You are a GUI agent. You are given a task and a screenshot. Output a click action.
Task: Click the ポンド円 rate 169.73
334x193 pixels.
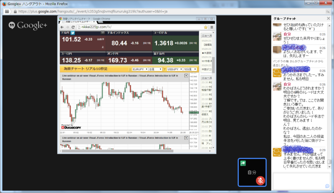tap(118, 60)
